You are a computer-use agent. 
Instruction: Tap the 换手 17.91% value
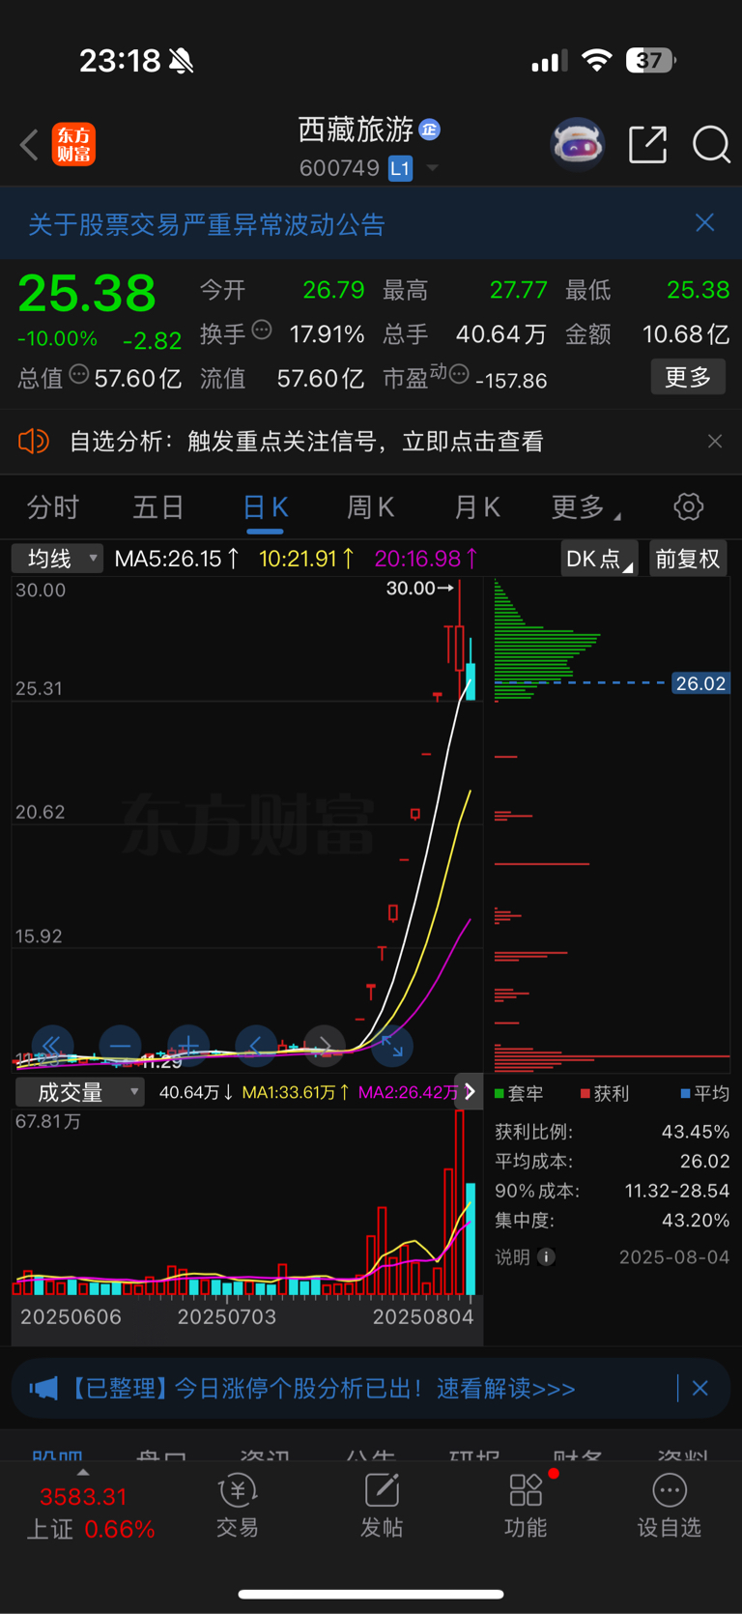[327, 334]
